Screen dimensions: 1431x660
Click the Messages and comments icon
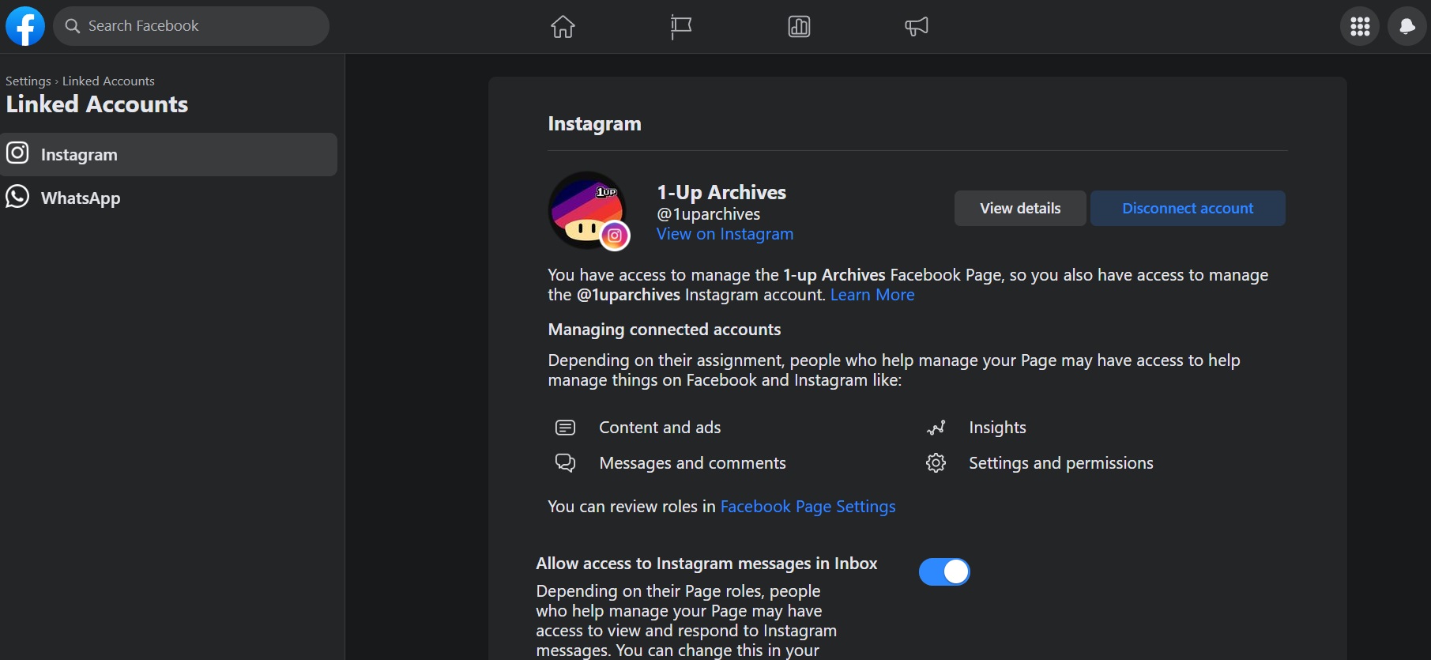565,462
